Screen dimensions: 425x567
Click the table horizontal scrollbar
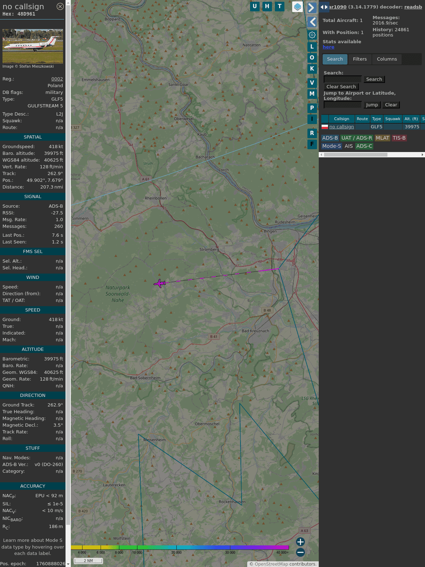point(356,155)
